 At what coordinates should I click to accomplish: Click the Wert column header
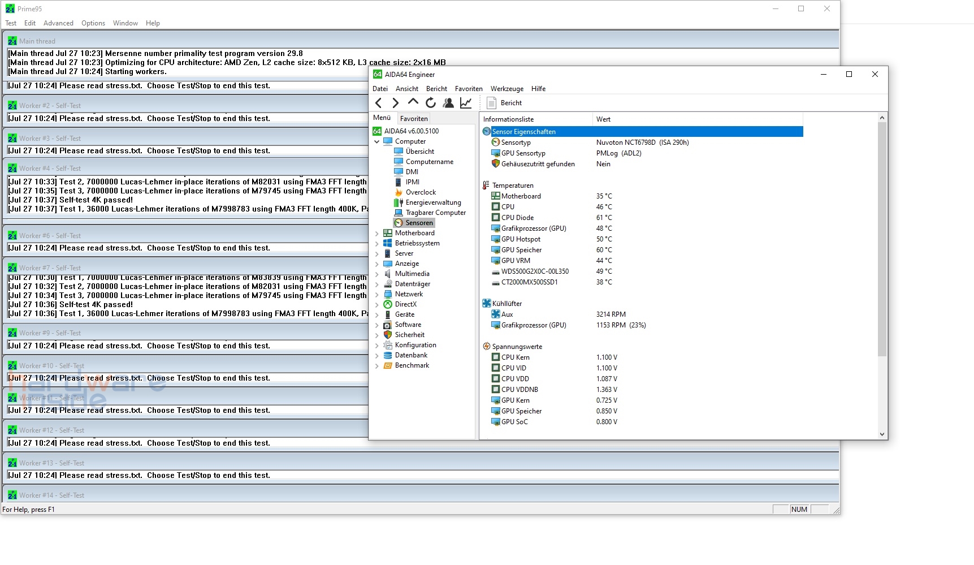click(603, 119)
